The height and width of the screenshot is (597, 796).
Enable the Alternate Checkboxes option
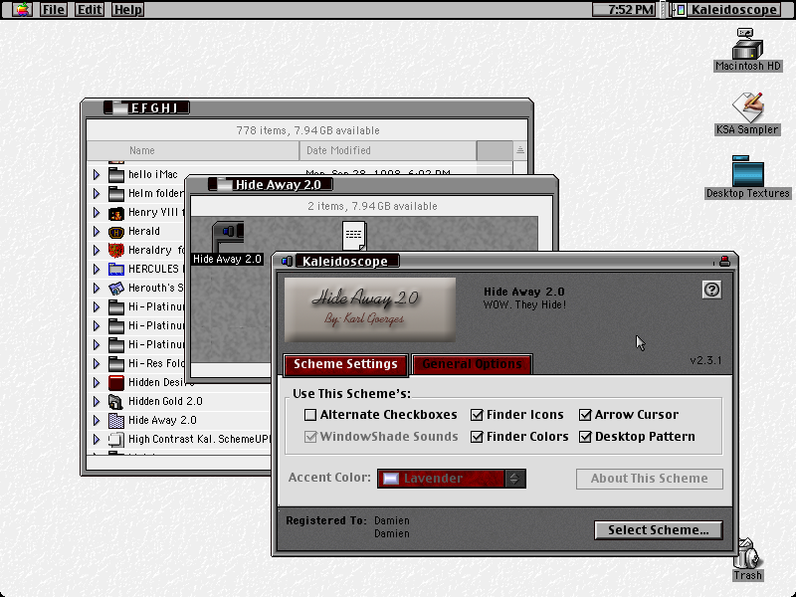(x=310, y=415)
